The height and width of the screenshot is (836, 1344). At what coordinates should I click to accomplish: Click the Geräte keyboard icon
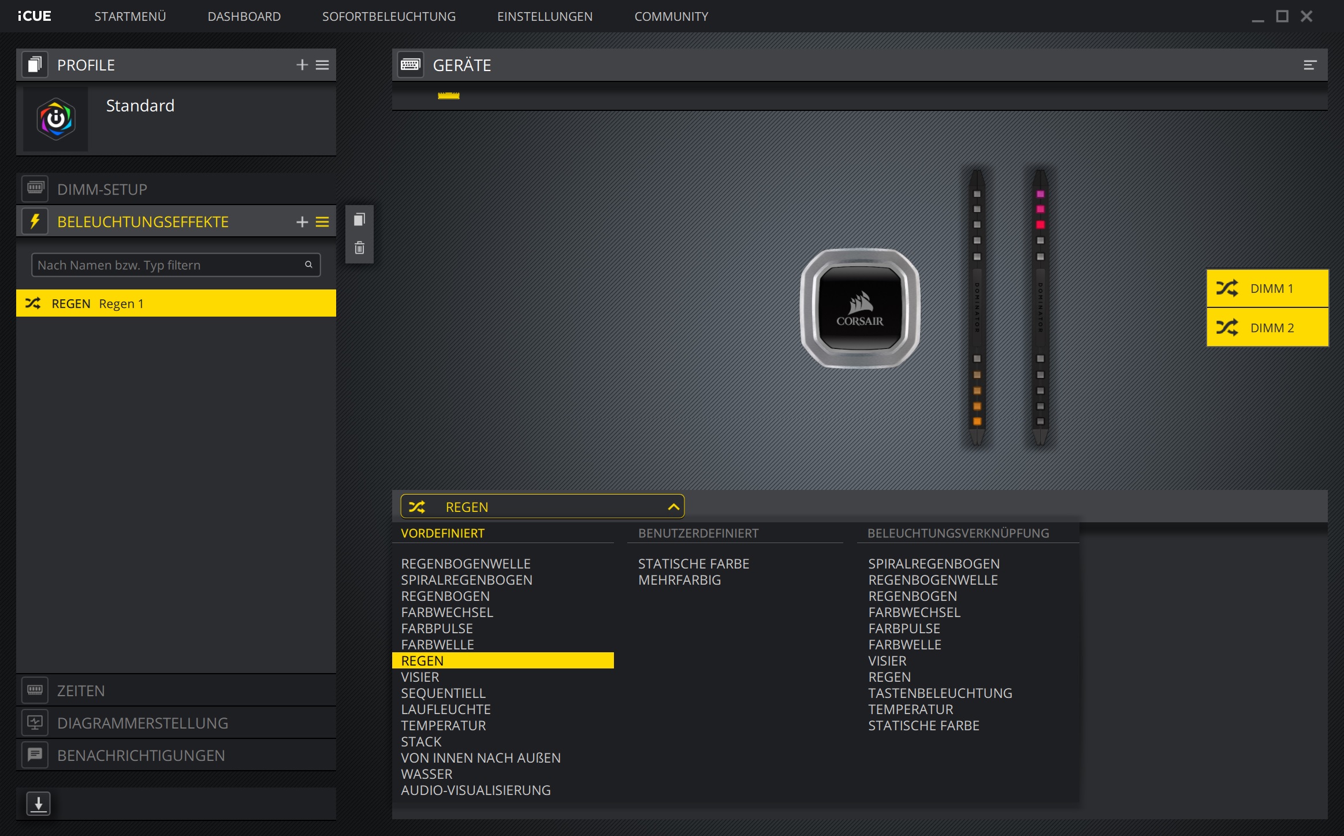click(x=410, y=65)
